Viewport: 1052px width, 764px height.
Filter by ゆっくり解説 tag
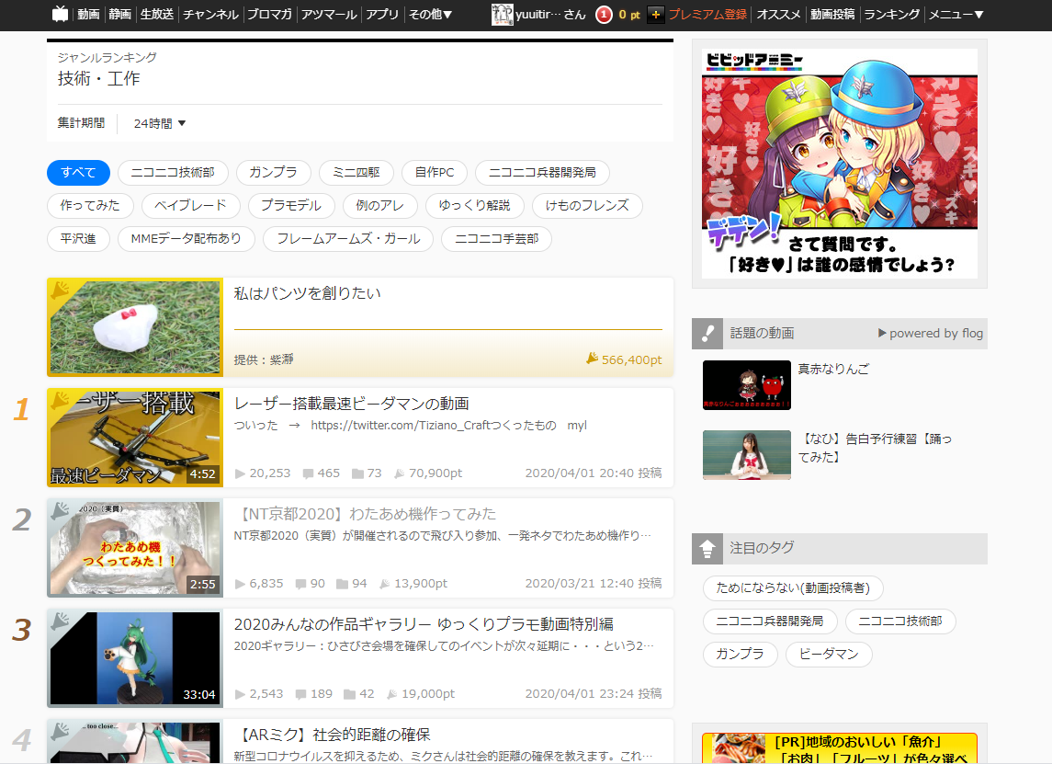475,205
